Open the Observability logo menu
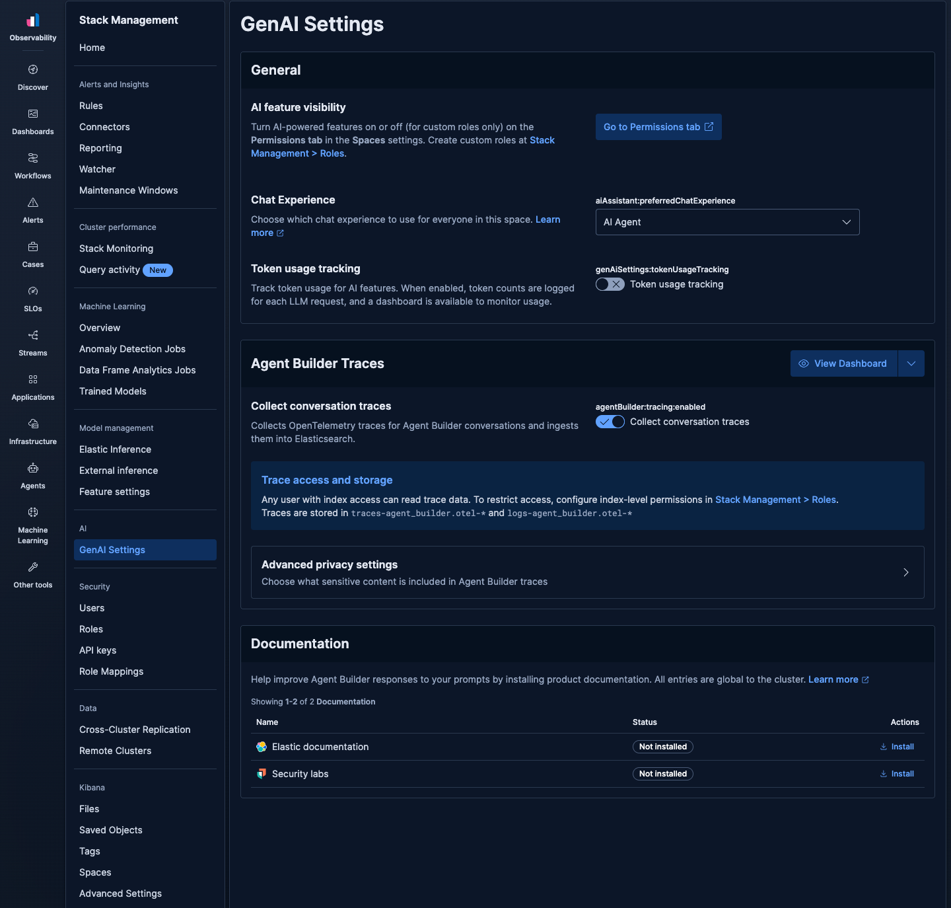 coord(33,28)
